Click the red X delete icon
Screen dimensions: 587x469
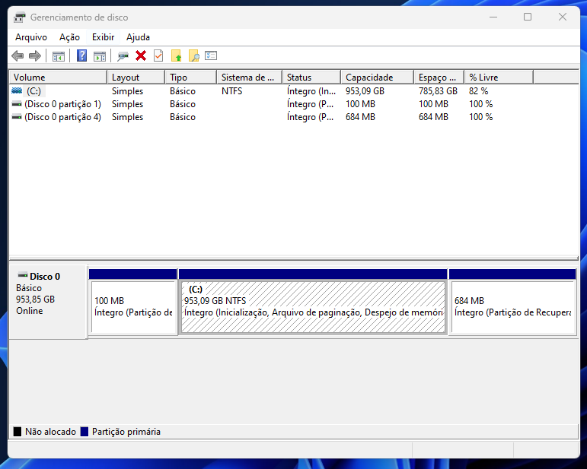[141, 55]
